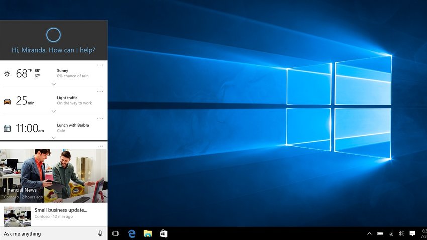
Task: Click the microphone icon in the search box
Action: (100, 234)
